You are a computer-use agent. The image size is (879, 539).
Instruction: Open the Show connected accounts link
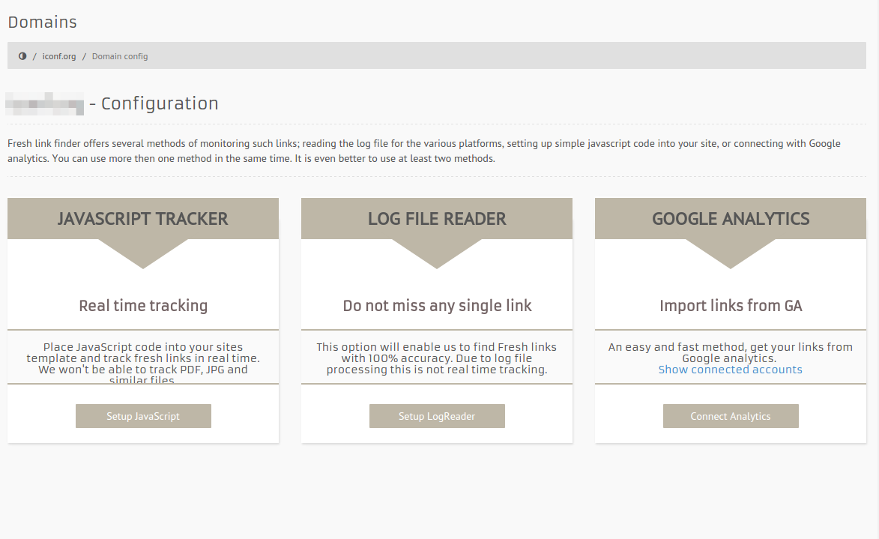[730, 370]
